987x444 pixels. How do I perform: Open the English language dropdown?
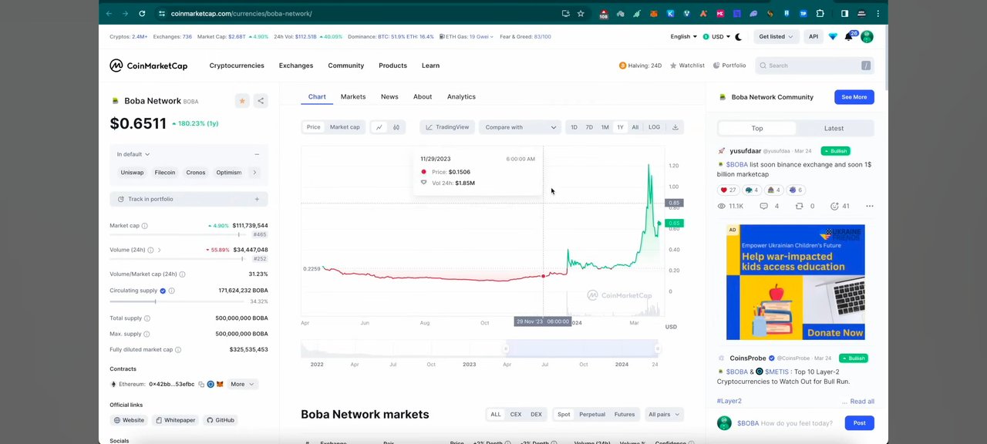click(683, 36)
